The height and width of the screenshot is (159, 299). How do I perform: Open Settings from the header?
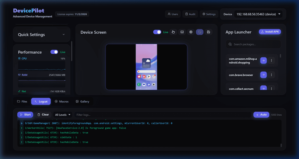click(209, 14)
